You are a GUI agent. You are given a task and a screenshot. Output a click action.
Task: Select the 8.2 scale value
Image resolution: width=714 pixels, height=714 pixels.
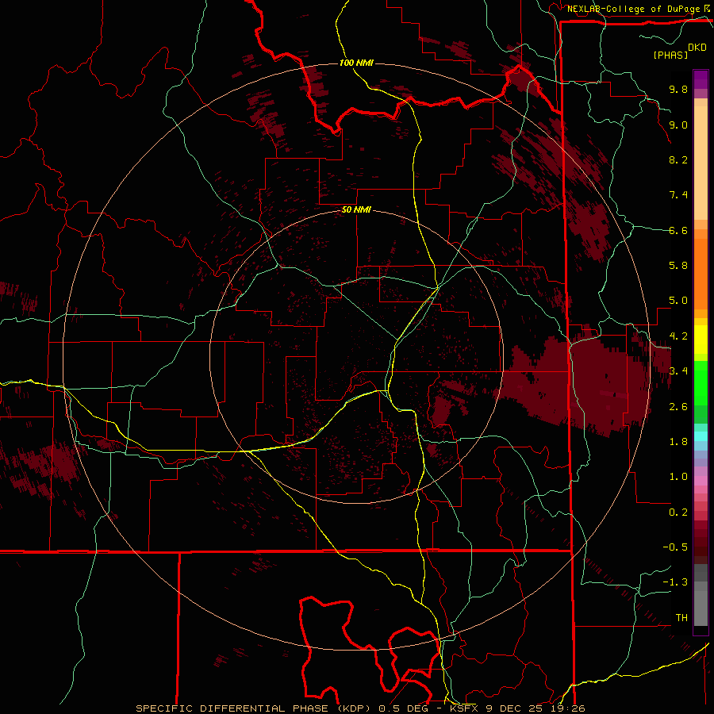tap(678, 159)
